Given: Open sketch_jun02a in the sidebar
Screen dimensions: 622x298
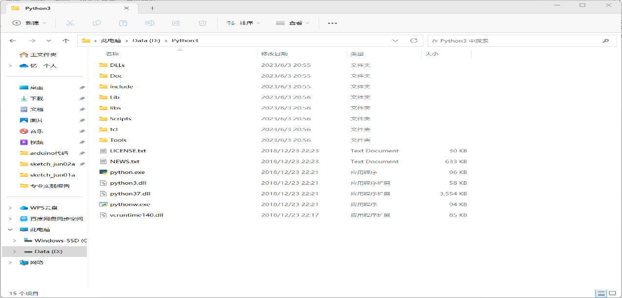Looking at the screenshot, I should [x=52, y=164].
